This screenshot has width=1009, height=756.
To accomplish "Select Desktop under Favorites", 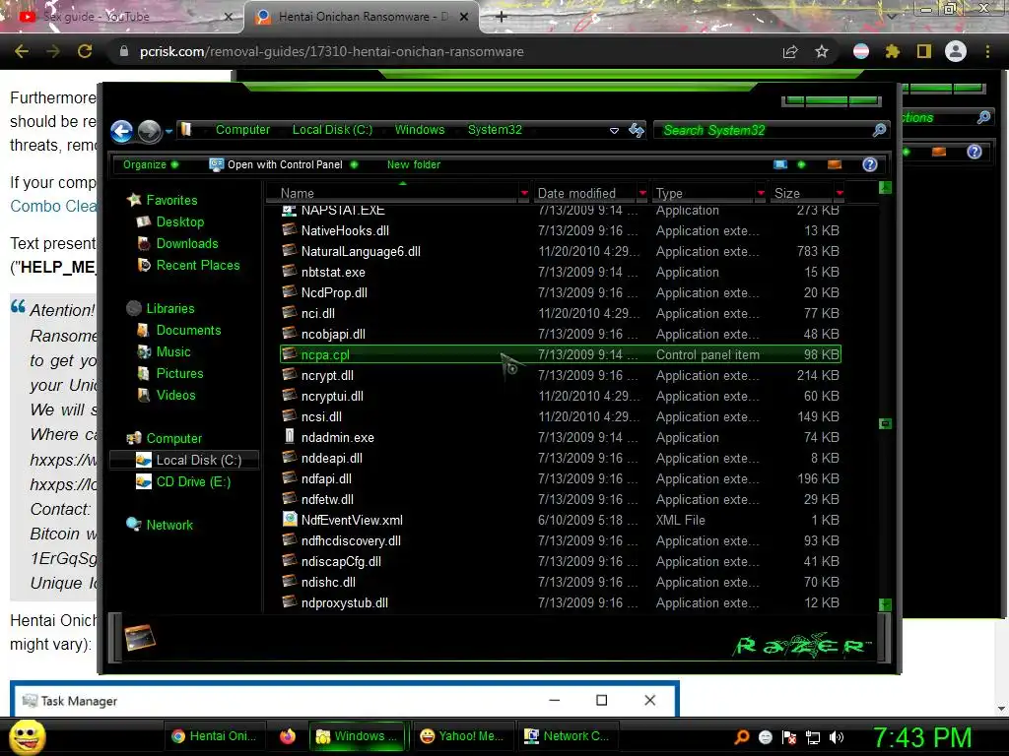I will point(179,221).
